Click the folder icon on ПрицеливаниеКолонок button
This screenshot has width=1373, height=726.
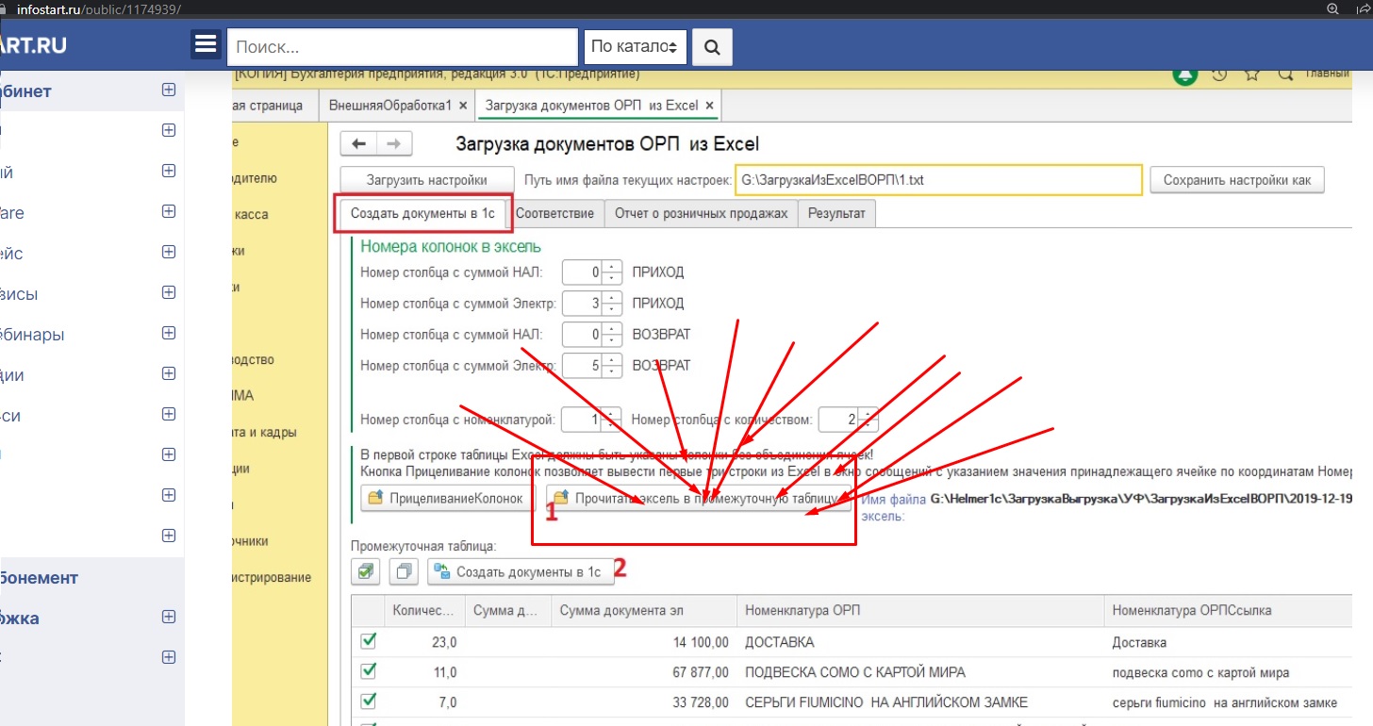(376, 498)
